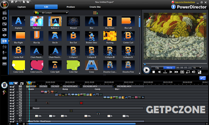The image size is (209, 125).
Task: Open the All Content filter dropdown
Action: click(x=55, y=12)
